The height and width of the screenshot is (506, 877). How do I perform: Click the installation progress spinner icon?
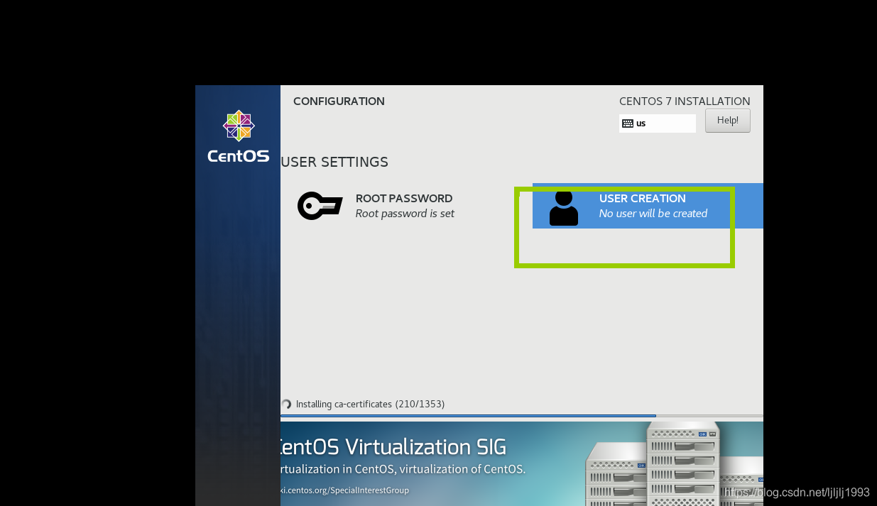286,404
